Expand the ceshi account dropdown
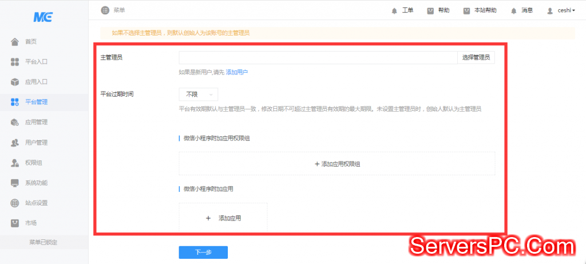586x264 pixels. 566,11
